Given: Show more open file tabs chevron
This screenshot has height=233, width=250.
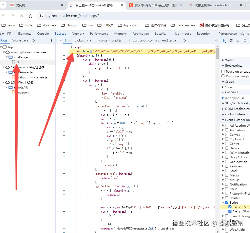Looking at the screenshot, I should 184,40.
